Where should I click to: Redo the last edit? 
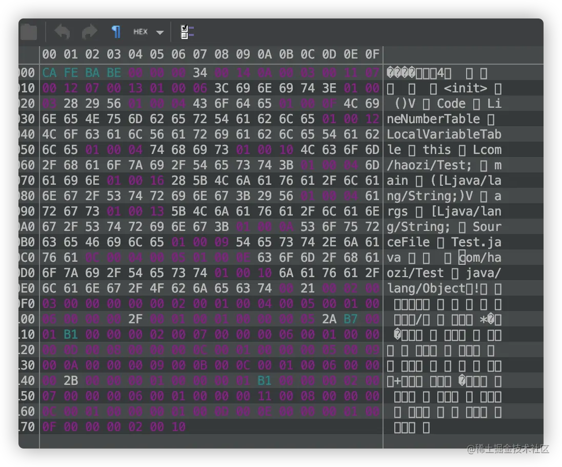[89, 32]
